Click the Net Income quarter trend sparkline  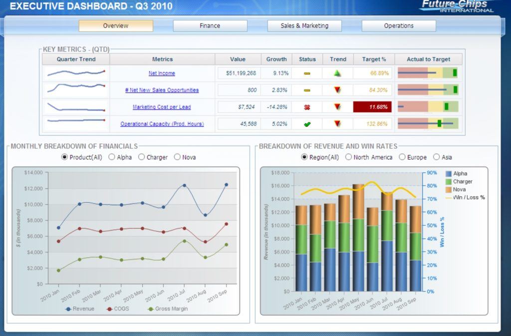click(x=76, y=73)
